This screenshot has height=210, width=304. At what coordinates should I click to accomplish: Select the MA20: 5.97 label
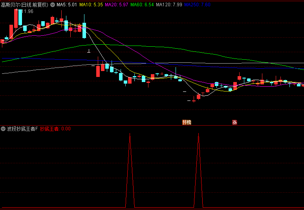point(117,5)
